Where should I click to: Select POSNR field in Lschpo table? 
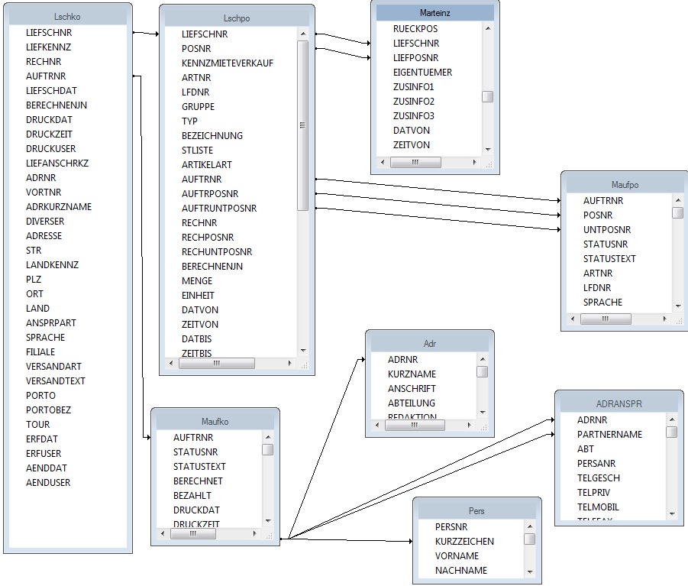(x=196, y=49)
